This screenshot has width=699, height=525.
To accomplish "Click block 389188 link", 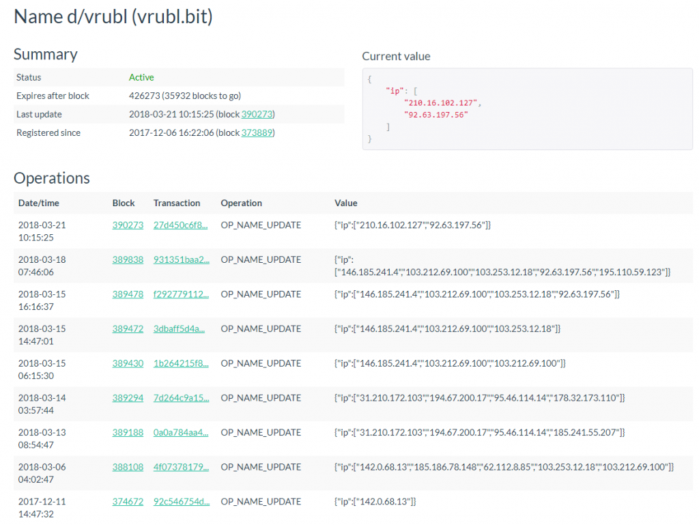I will tap(128, 432).
